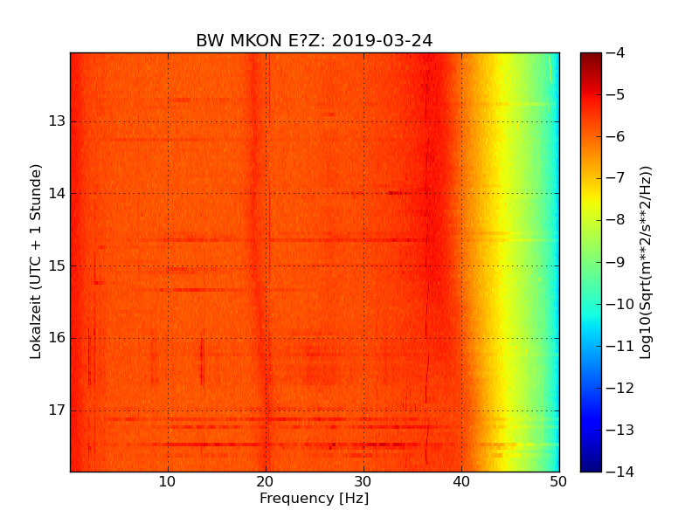This screenshot has width=699, height=524.
Task: Click the colorbar tick label −10
Action: [620, 304]
